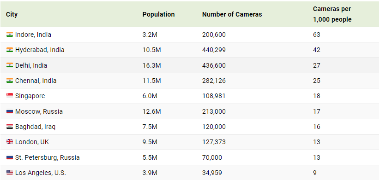Sort by the Population column header

click(x=158, y=14)
